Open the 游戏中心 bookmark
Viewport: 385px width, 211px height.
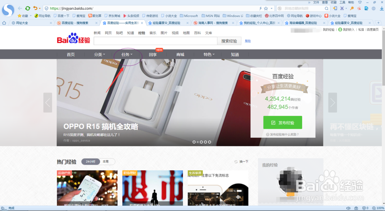coord(313,16)
